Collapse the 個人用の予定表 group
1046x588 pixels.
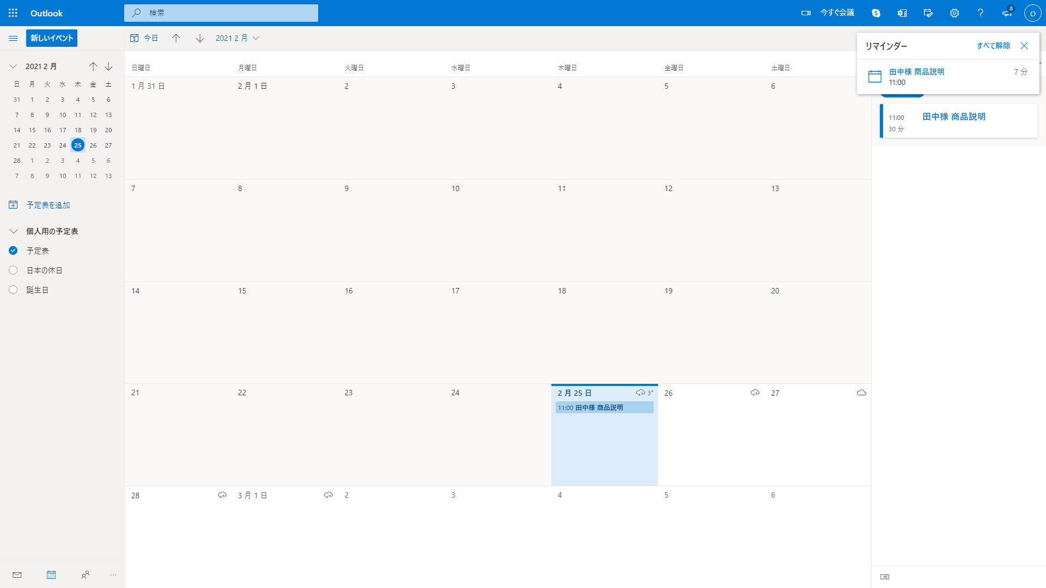[14, 231]
